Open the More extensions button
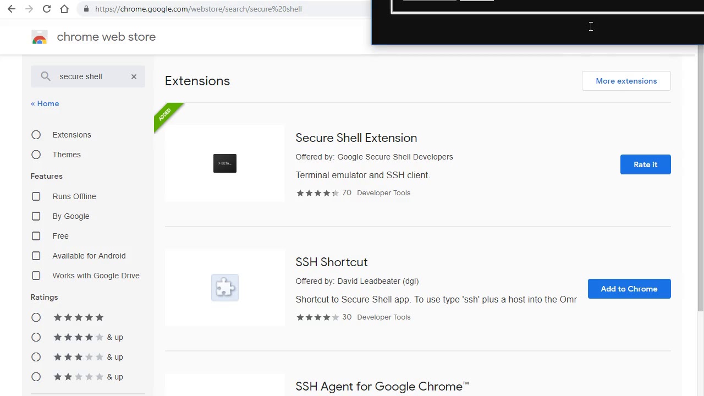Viewport: 704px width, 396px height. 626,81
